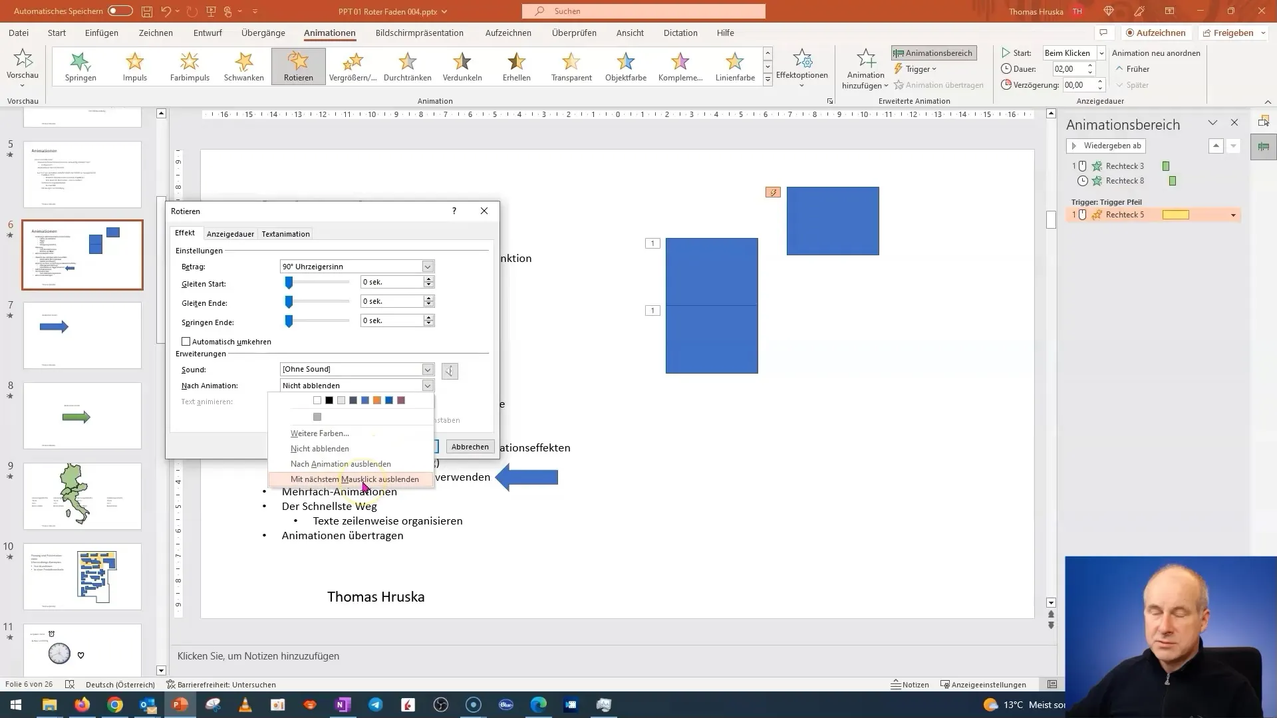This screenshot has width=1277, height=718.
Task: Open the Sound dropdown in Erweiterungen
Action: point(427,369)
